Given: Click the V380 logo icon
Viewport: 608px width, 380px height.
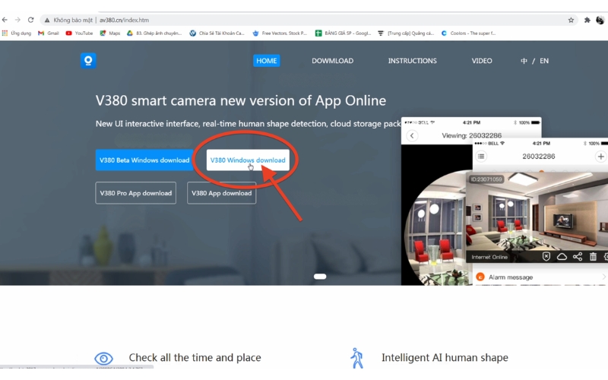Looking at the screenshot, I should [x=88, y=61].
